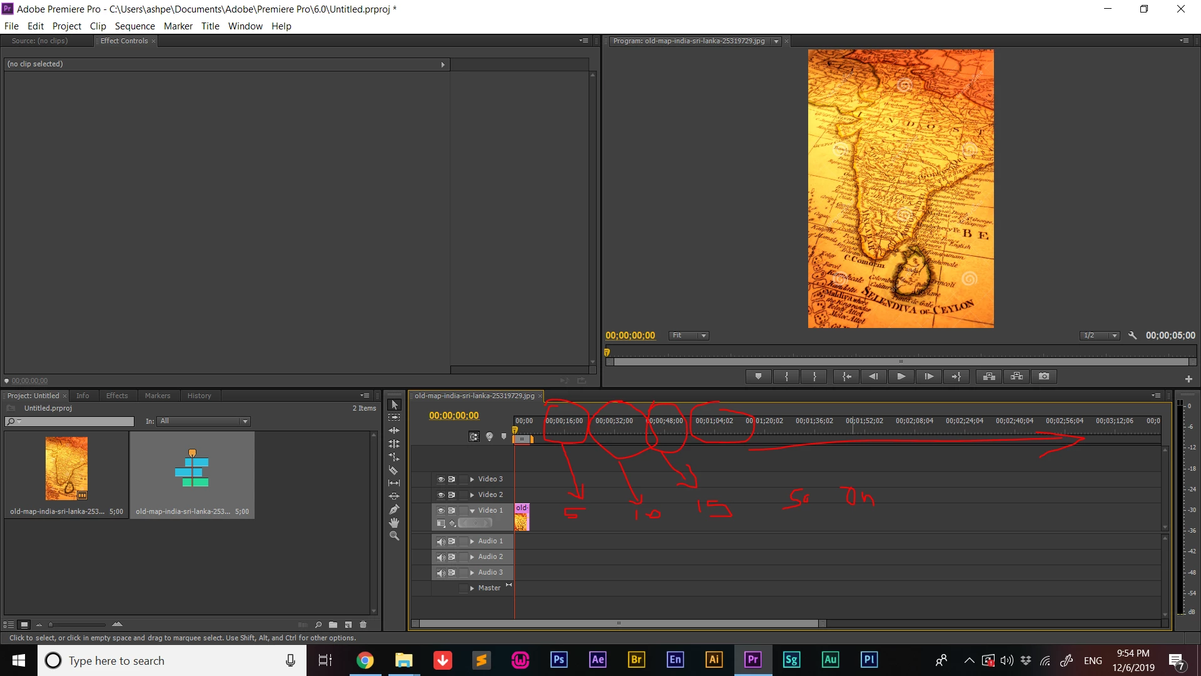Open the Fit zoom level dropdown
1201x676 pixels.
tap(688, 335)
